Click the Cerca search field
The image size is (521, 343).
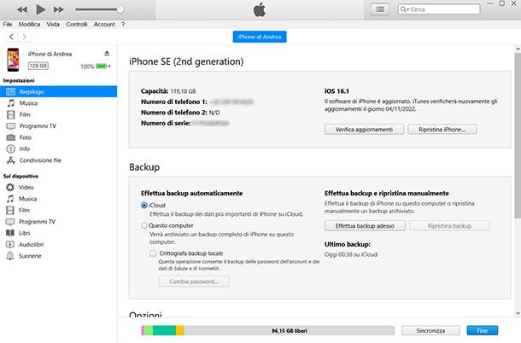point(439,9)
